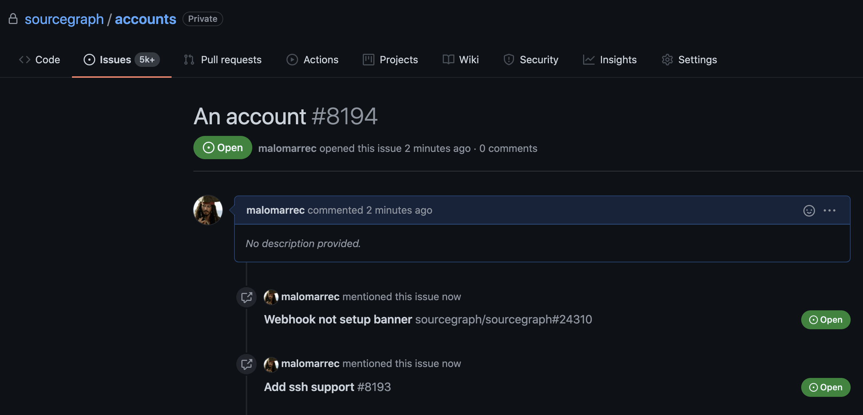
Task: Click the 5k+ issues counter badge
Action: pyautogui.click(x=147, y=60)
